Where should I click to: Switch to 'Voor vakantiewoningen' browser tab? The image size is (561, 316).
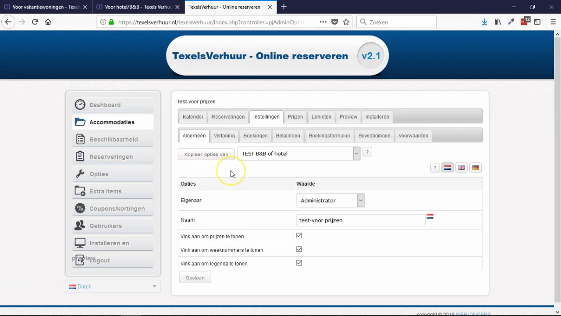click(x=46, y=7)
